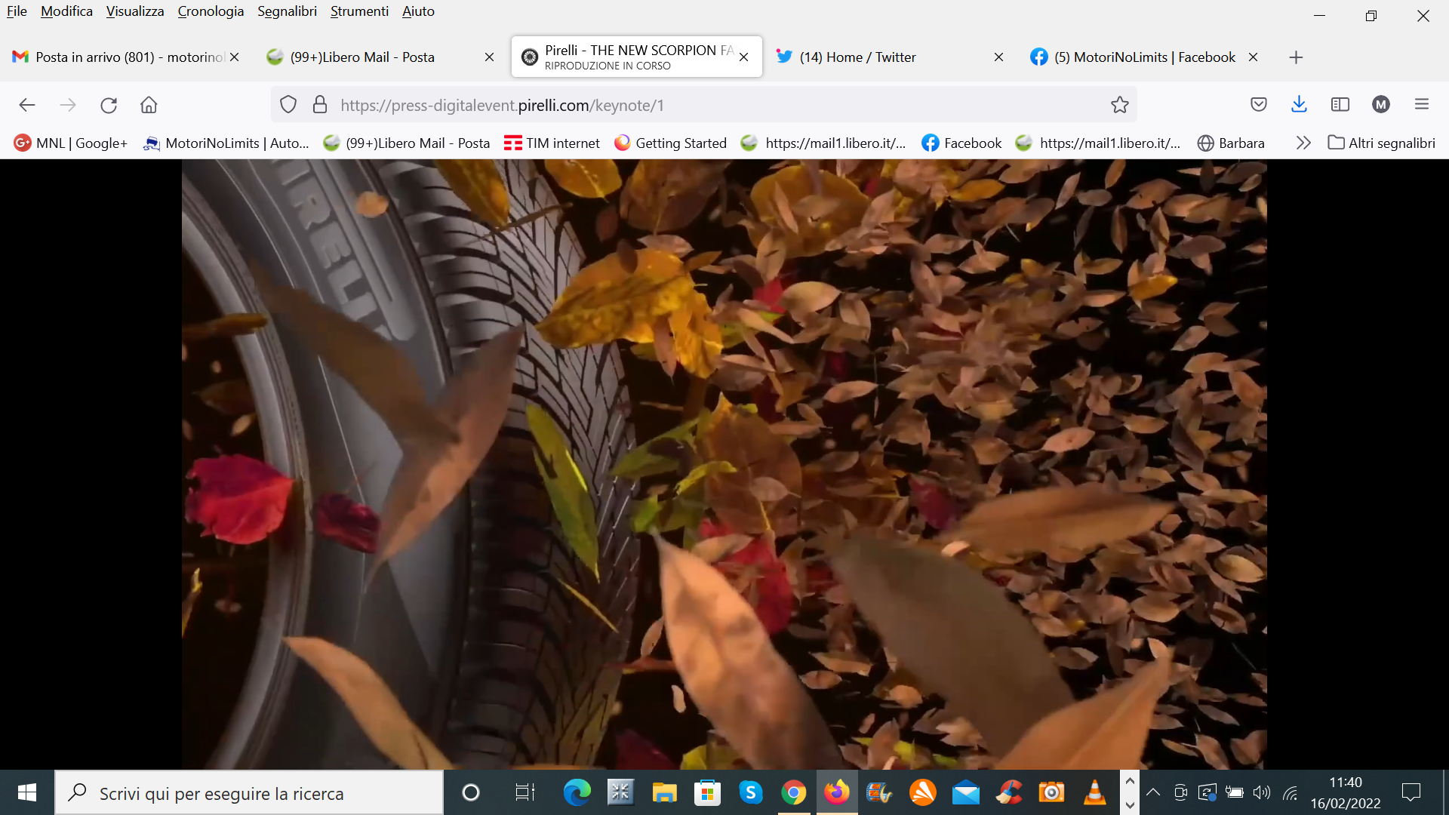Save page to Pocket icon
Image resolution: width=1449 pixels, height=815 pixels.
pos(1258,105)
